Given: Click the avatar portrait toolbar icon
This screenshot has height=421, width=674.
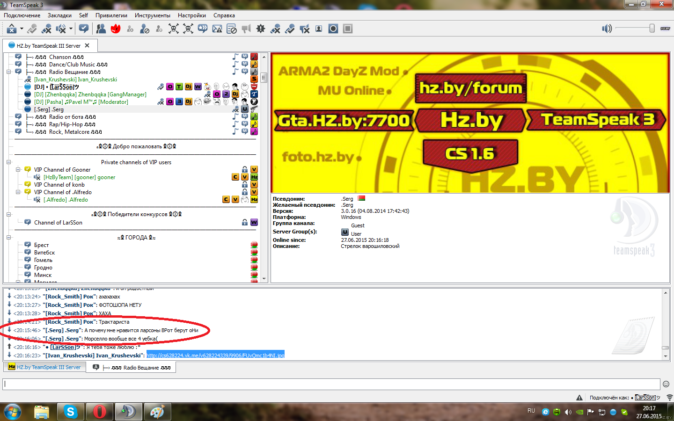Looking at the screenshot, I should (319, 29).
